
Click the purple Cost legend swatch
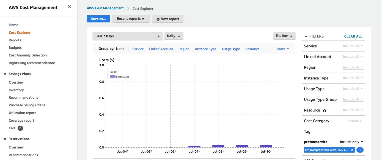(113, 77)
